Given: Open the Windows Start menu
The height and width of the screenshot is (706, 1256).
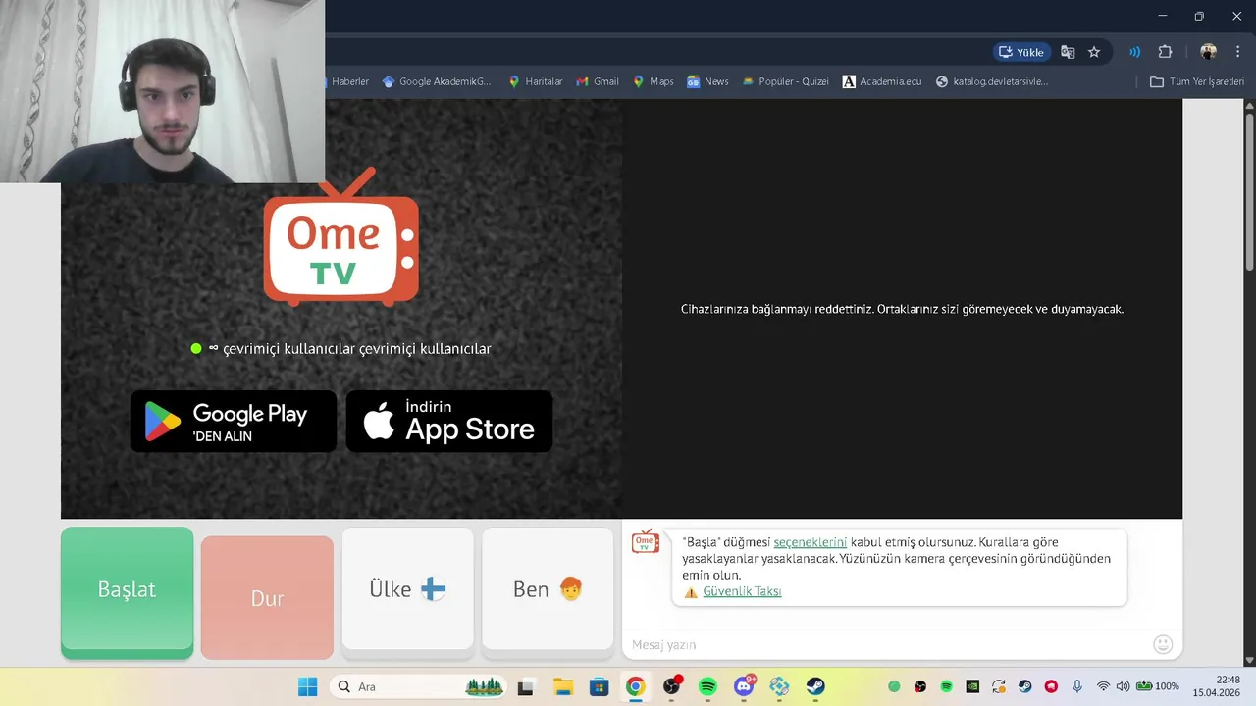Looking at the screenshot, I should (307, 686).
